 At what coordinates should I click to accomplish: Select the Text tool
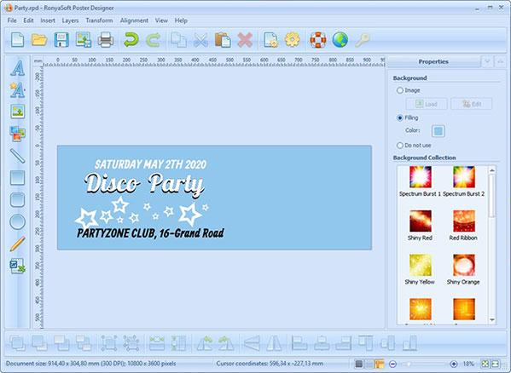tap(18, 68)
